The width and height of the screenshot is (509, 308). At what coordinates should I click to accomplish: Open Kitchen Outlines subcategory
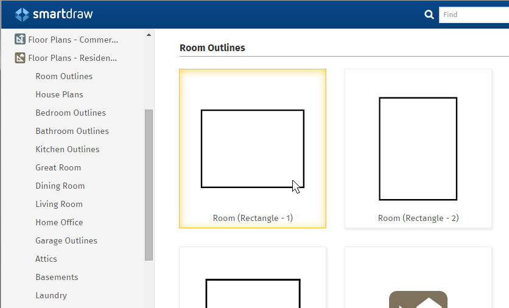point(68,149)
